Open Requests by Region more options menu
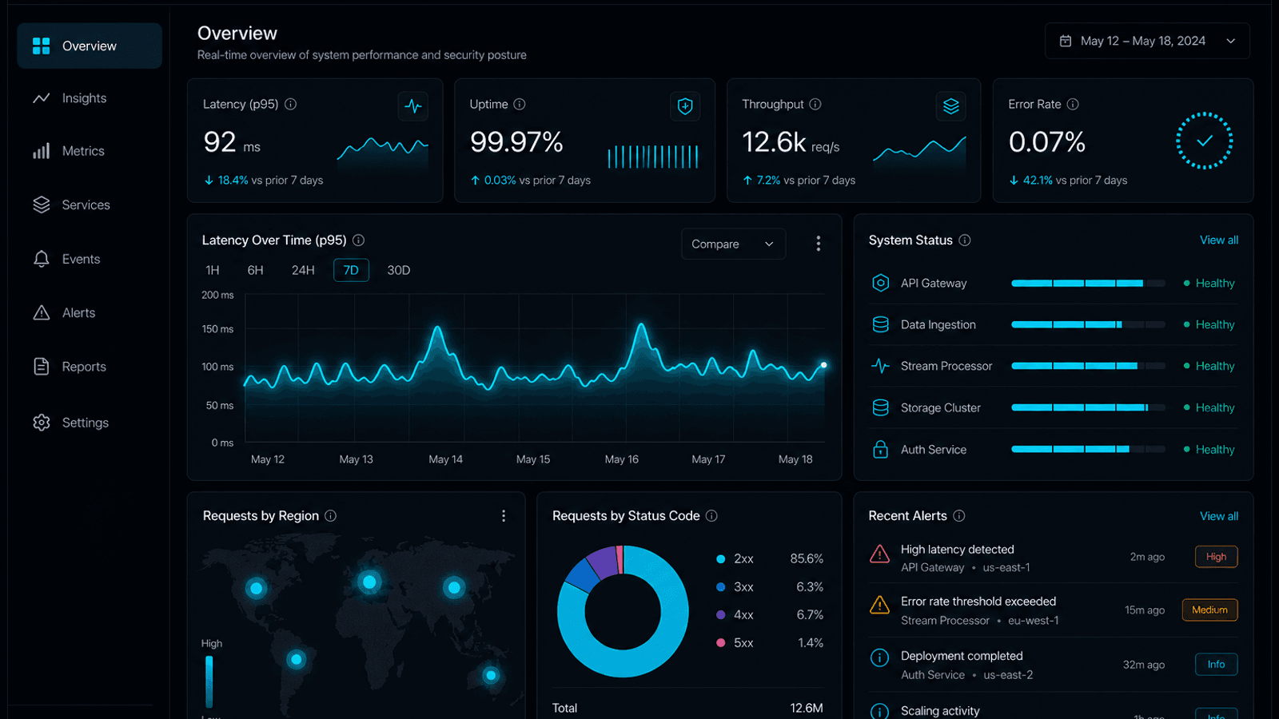Screen dimensions: 1279x719 (x=504, y=516)
